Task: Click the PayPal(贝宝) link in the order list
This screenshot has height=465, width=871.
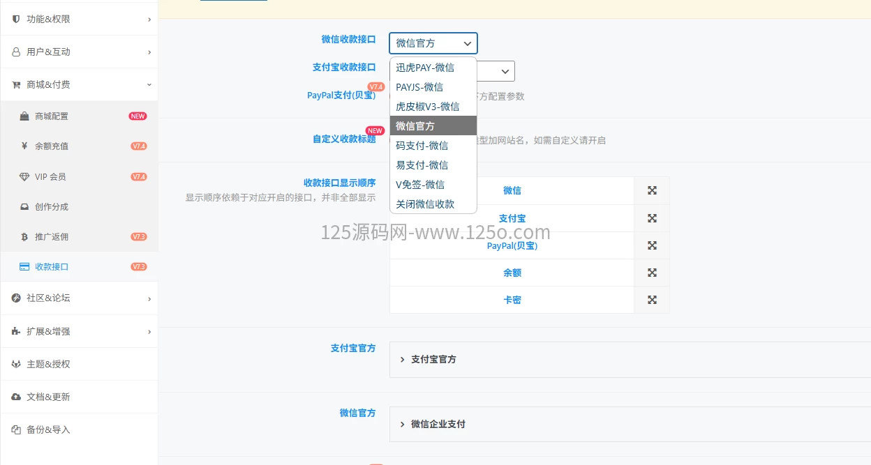Action: coord(512,245)
